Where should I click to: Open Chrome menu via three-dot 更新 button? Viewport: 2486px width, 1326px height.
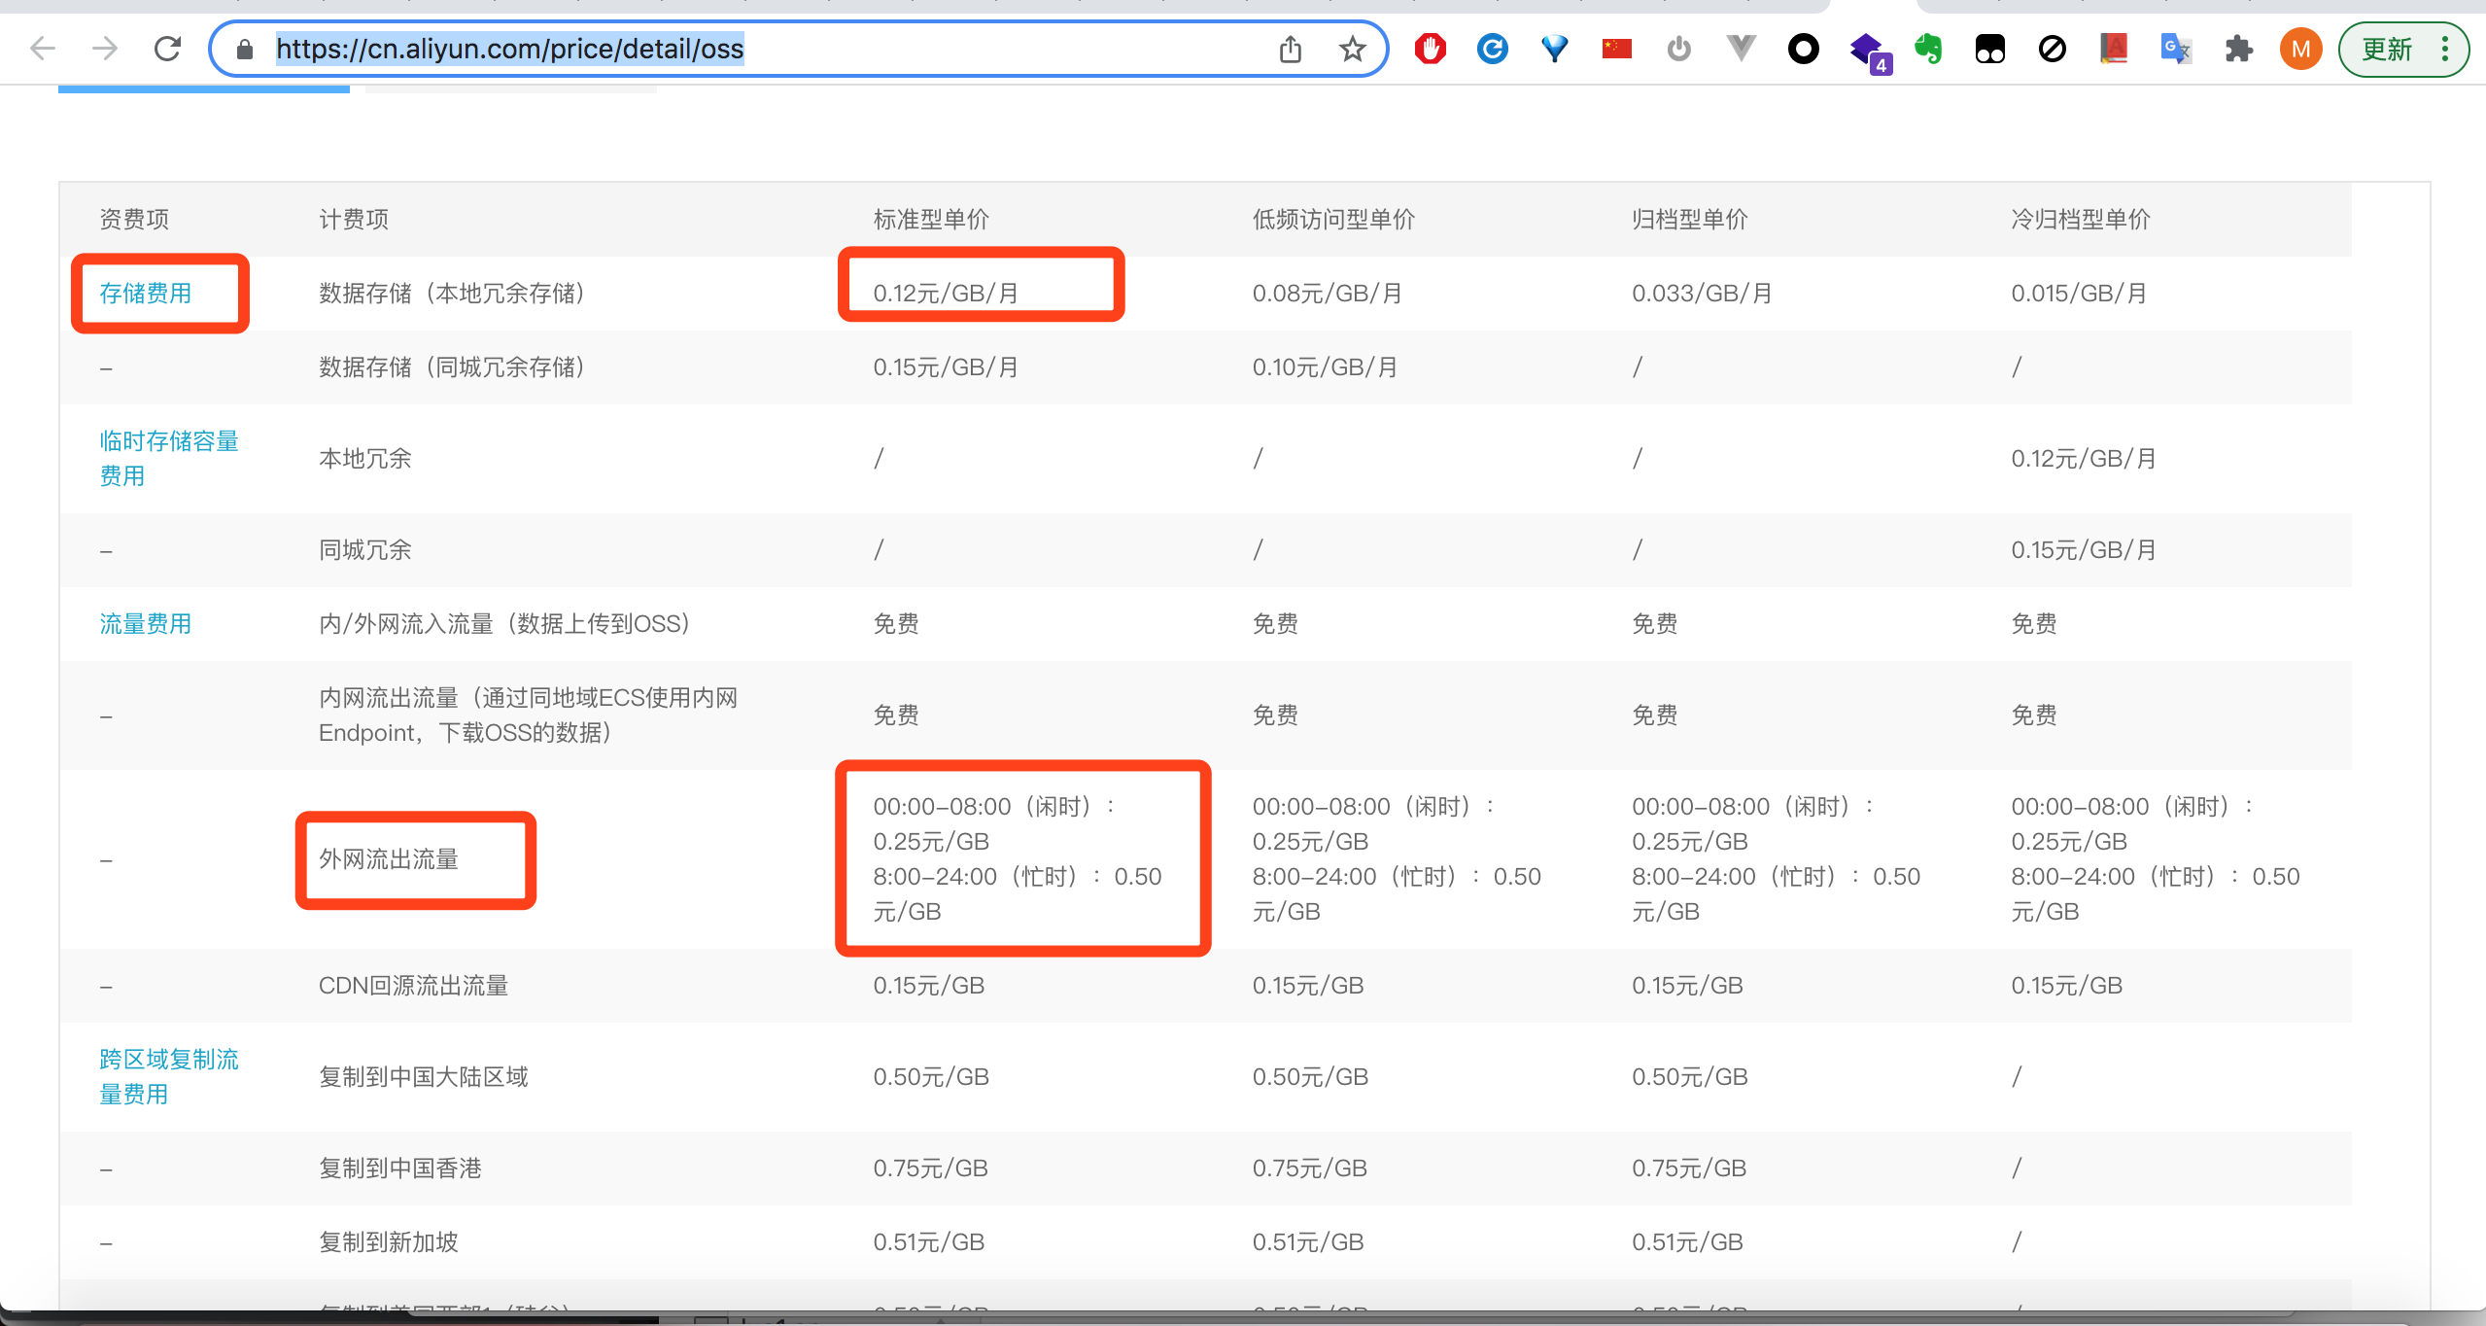(2445, 49)
